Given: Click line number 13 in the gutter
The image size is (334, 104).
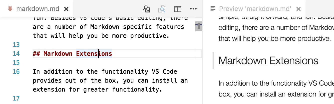Looking at the screenshot, I should click(16, 45).
